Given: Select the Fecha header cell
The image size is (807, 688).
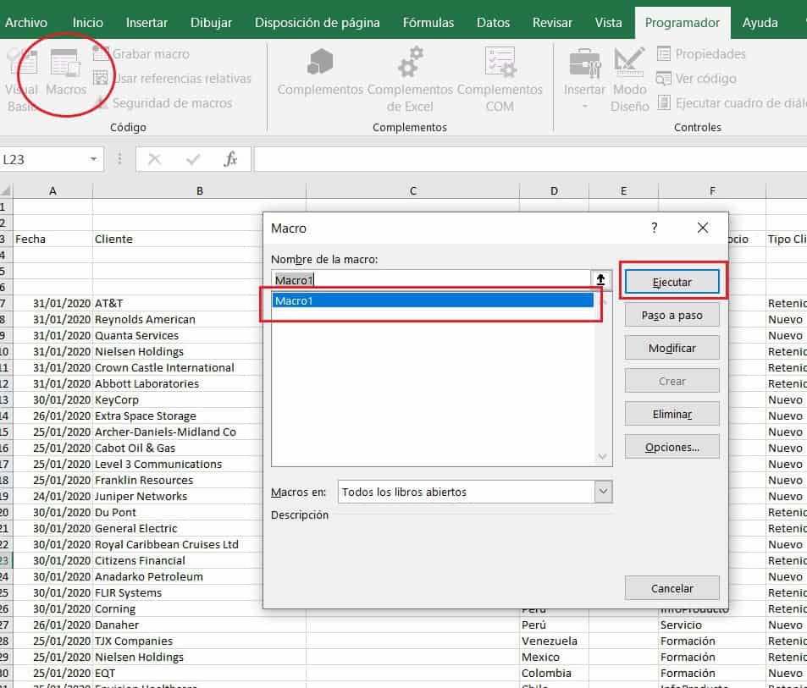Looking at the screenshot, I should [x=53, y=239].
